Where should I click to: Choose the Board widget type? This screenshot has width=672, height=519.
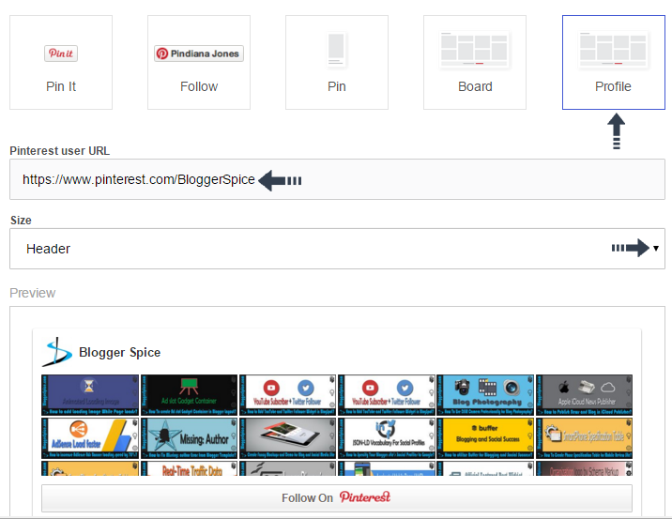pos(475,63)
